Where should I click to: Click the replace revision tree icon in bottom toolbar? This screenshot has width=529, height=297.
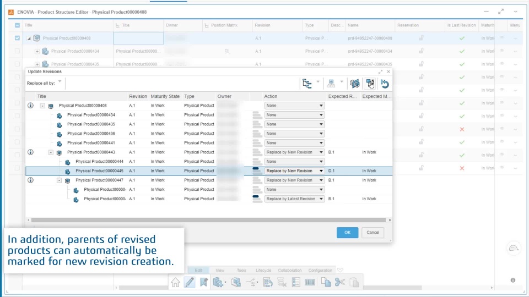point(268,282)
